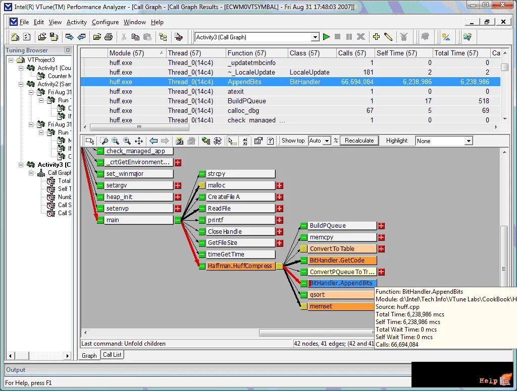The image size is (517, 391).
Task: Click the New Project toolbar icon
Action: (x=15, y=37)
